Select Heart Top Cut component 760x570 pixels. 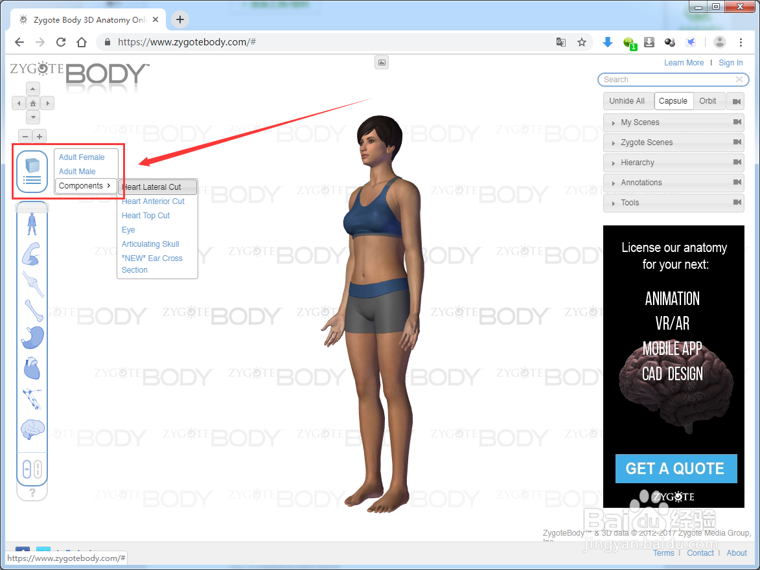point(145,216)
